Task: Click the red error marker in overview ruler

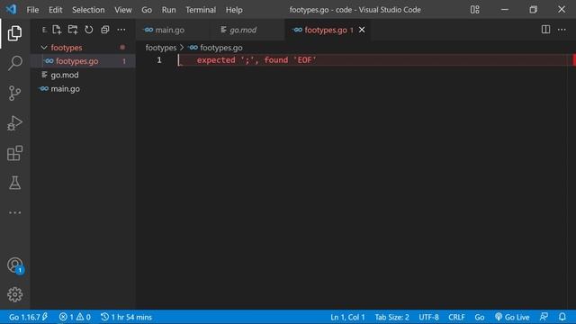Action: pyautogui.click(x=574, y=60)
